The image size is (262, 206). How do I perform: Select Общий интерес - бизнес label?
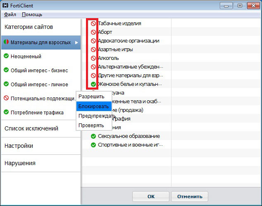(39, 71)
